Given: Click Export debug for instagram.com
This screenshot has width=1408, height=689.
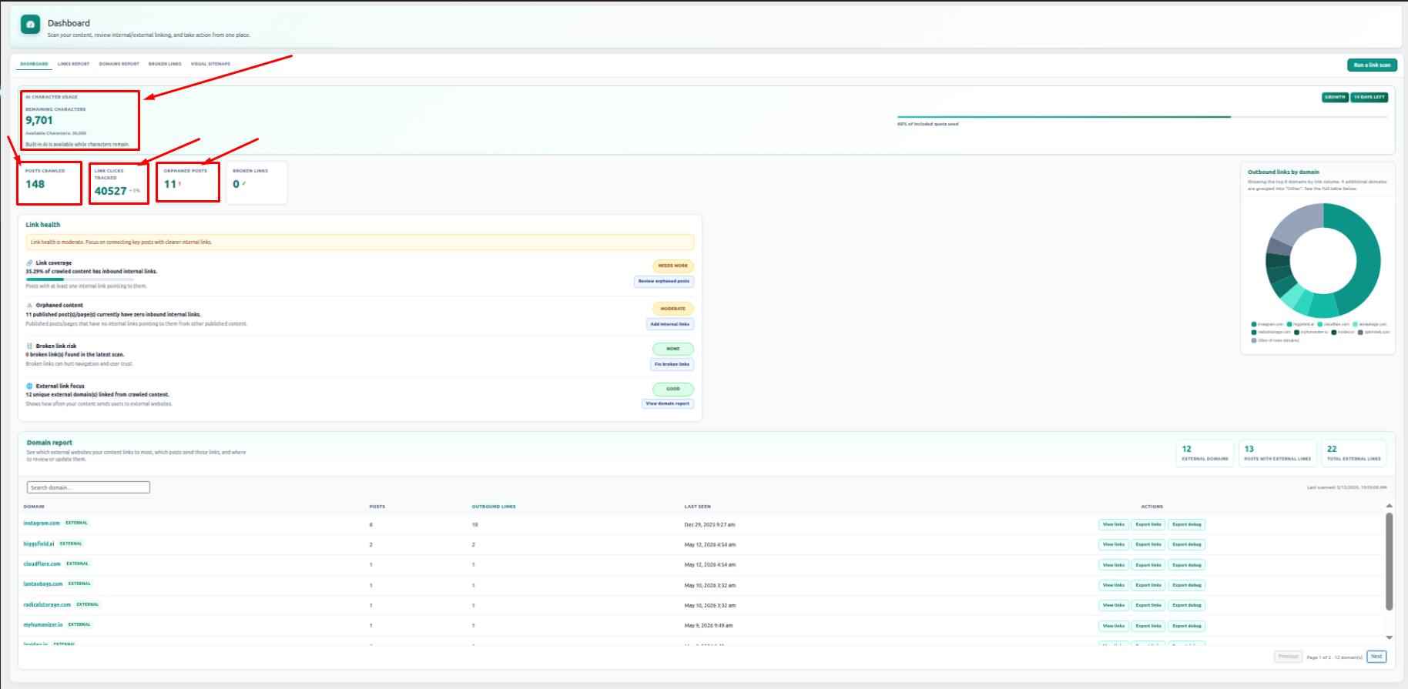Looking at the screenshot, I should pos(1187,524).
